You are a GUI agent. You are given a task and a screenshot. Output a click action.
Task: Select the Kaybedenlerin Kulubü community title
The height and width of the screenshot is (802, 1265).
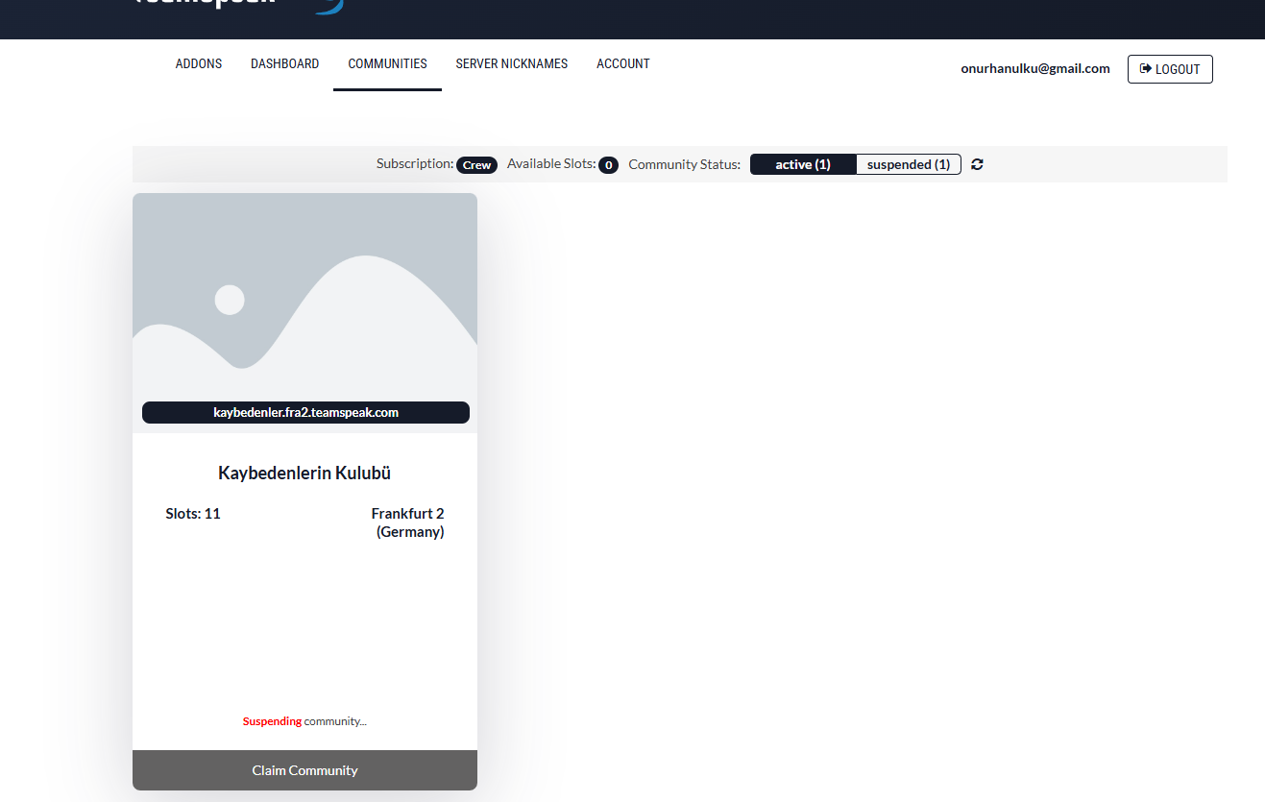[304, 474]
